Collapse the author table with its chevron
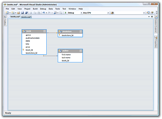 81,51
